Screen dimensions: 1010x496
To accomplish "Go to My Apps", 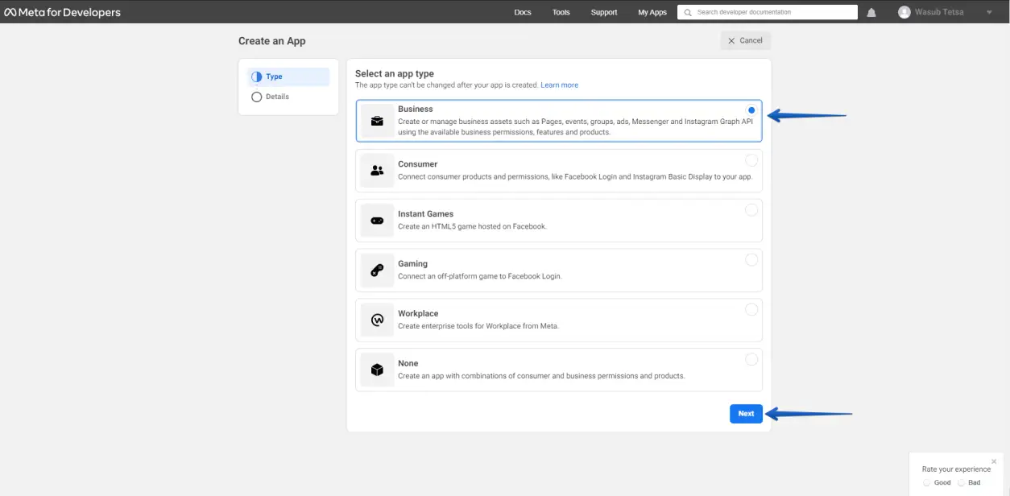I will pos(652,12).
